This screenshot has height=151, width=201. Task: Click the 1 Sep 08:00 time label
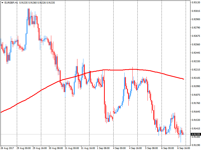click(x=103, y=148)
